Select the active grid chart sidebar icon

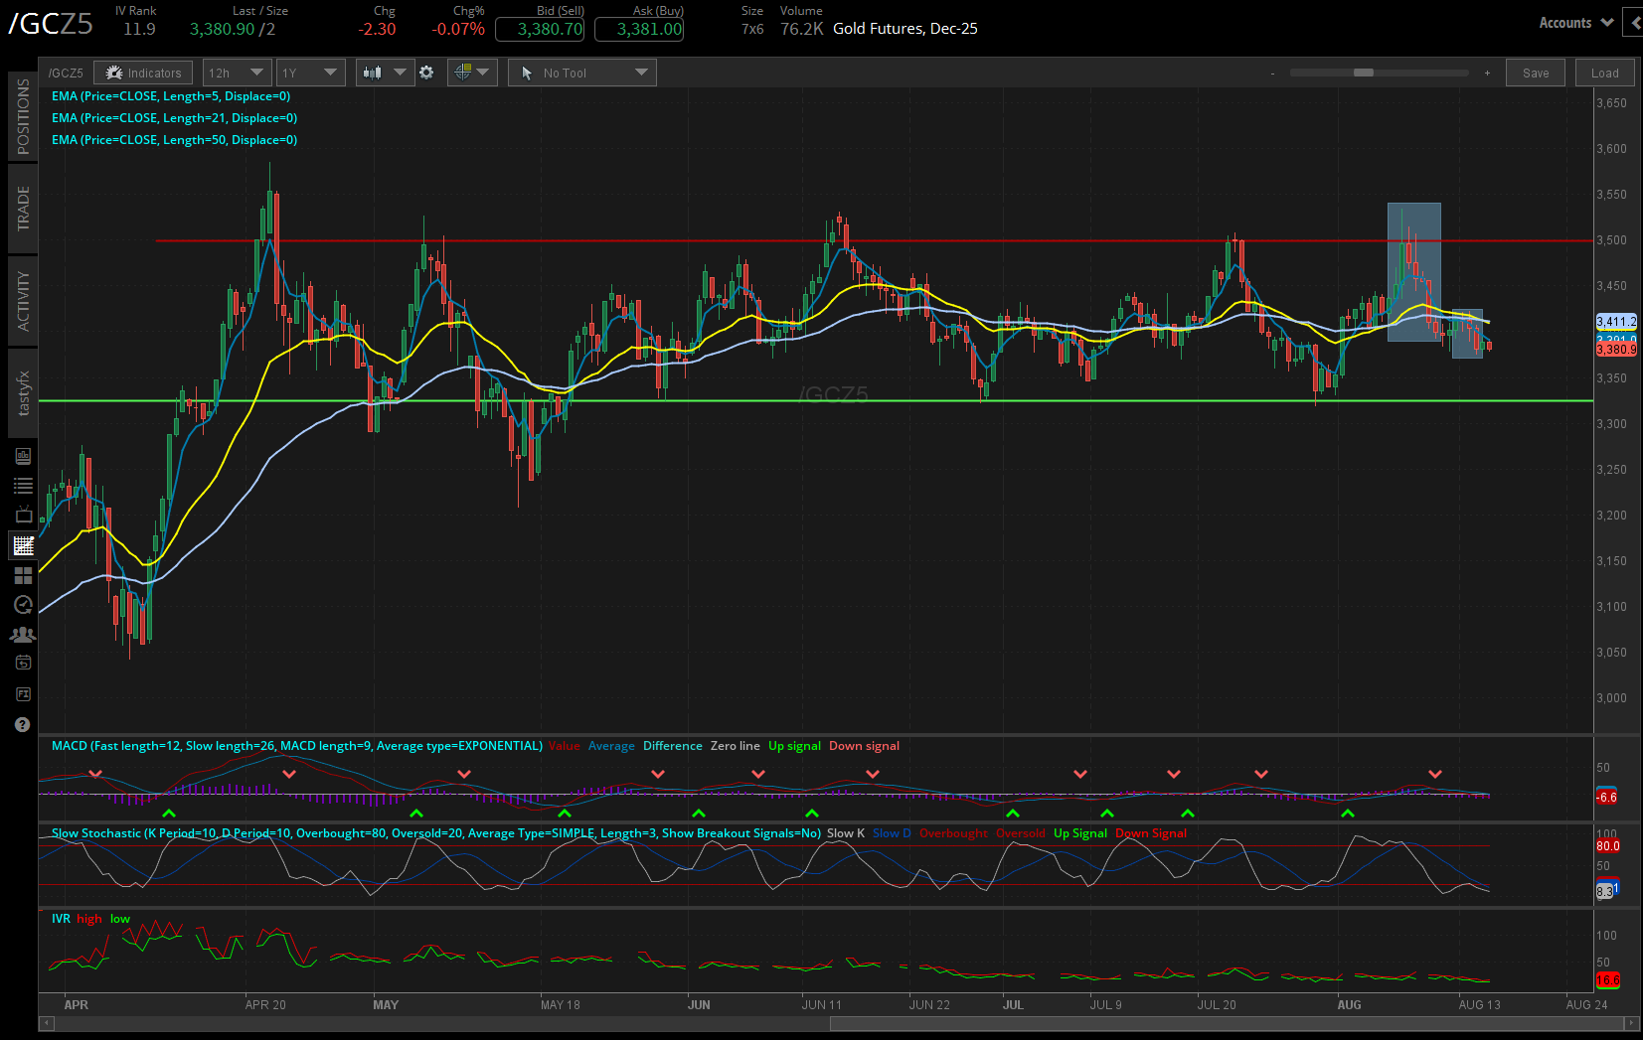pos(22,544)
